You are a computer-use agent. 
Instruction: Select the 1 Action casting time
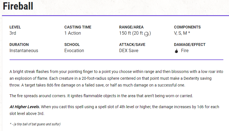coord(73,33)
